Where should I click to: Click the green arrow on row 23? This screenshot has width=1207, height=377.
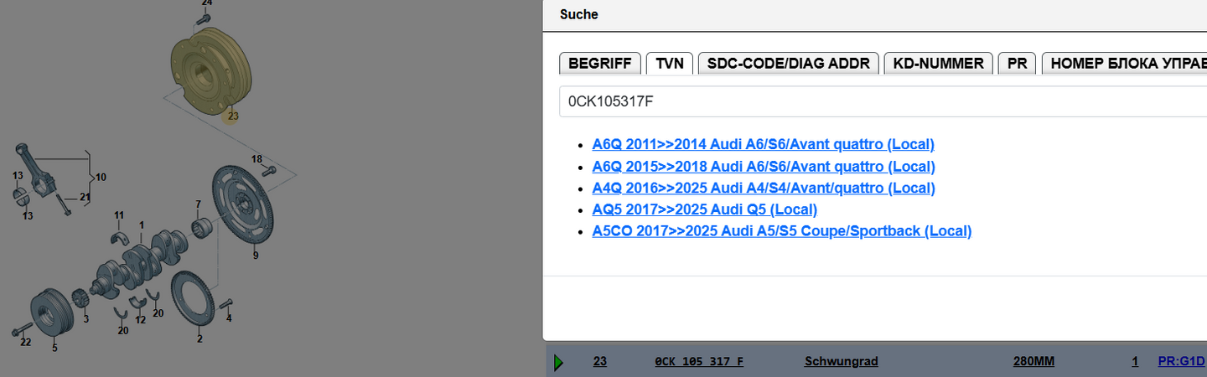558,362
